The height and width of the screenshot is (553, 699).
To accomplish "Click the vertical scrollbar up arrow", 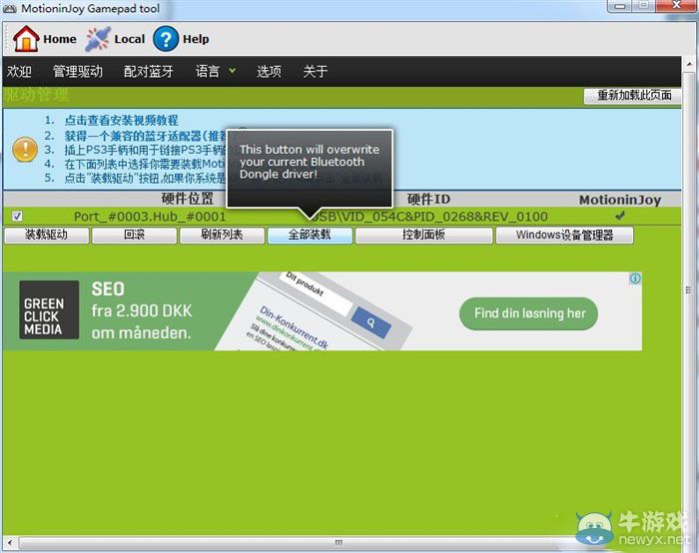I will pos(689,65).
